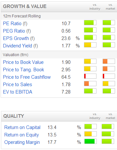The width and height of the screenshot is (117, 150).
Task: Select the Price to Sales link
Action: (x=18, y=85)
